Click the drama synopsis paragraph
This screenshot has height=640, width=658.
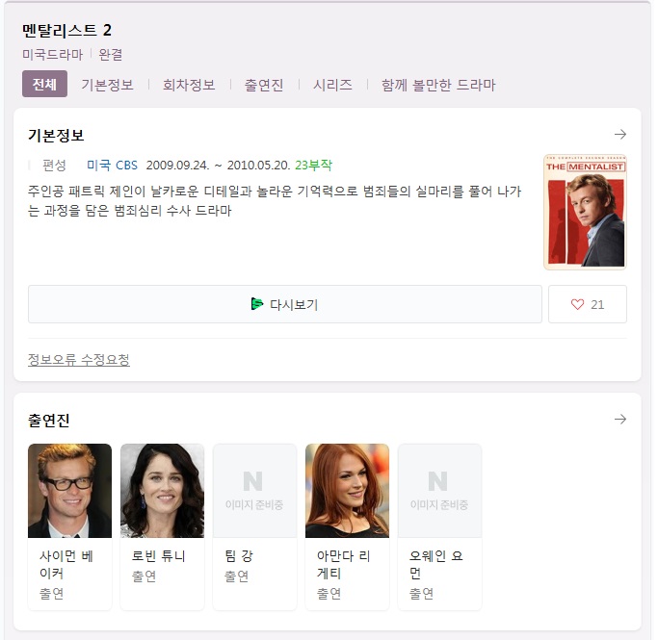[x=275, y=201]
